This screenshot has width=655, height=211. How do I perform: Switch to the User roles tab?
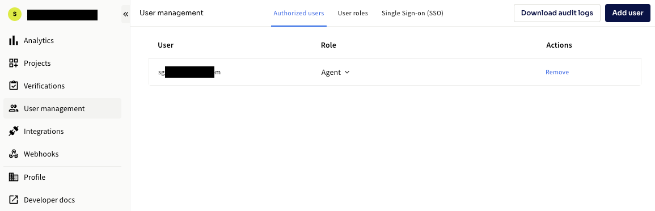click(353, 13)
